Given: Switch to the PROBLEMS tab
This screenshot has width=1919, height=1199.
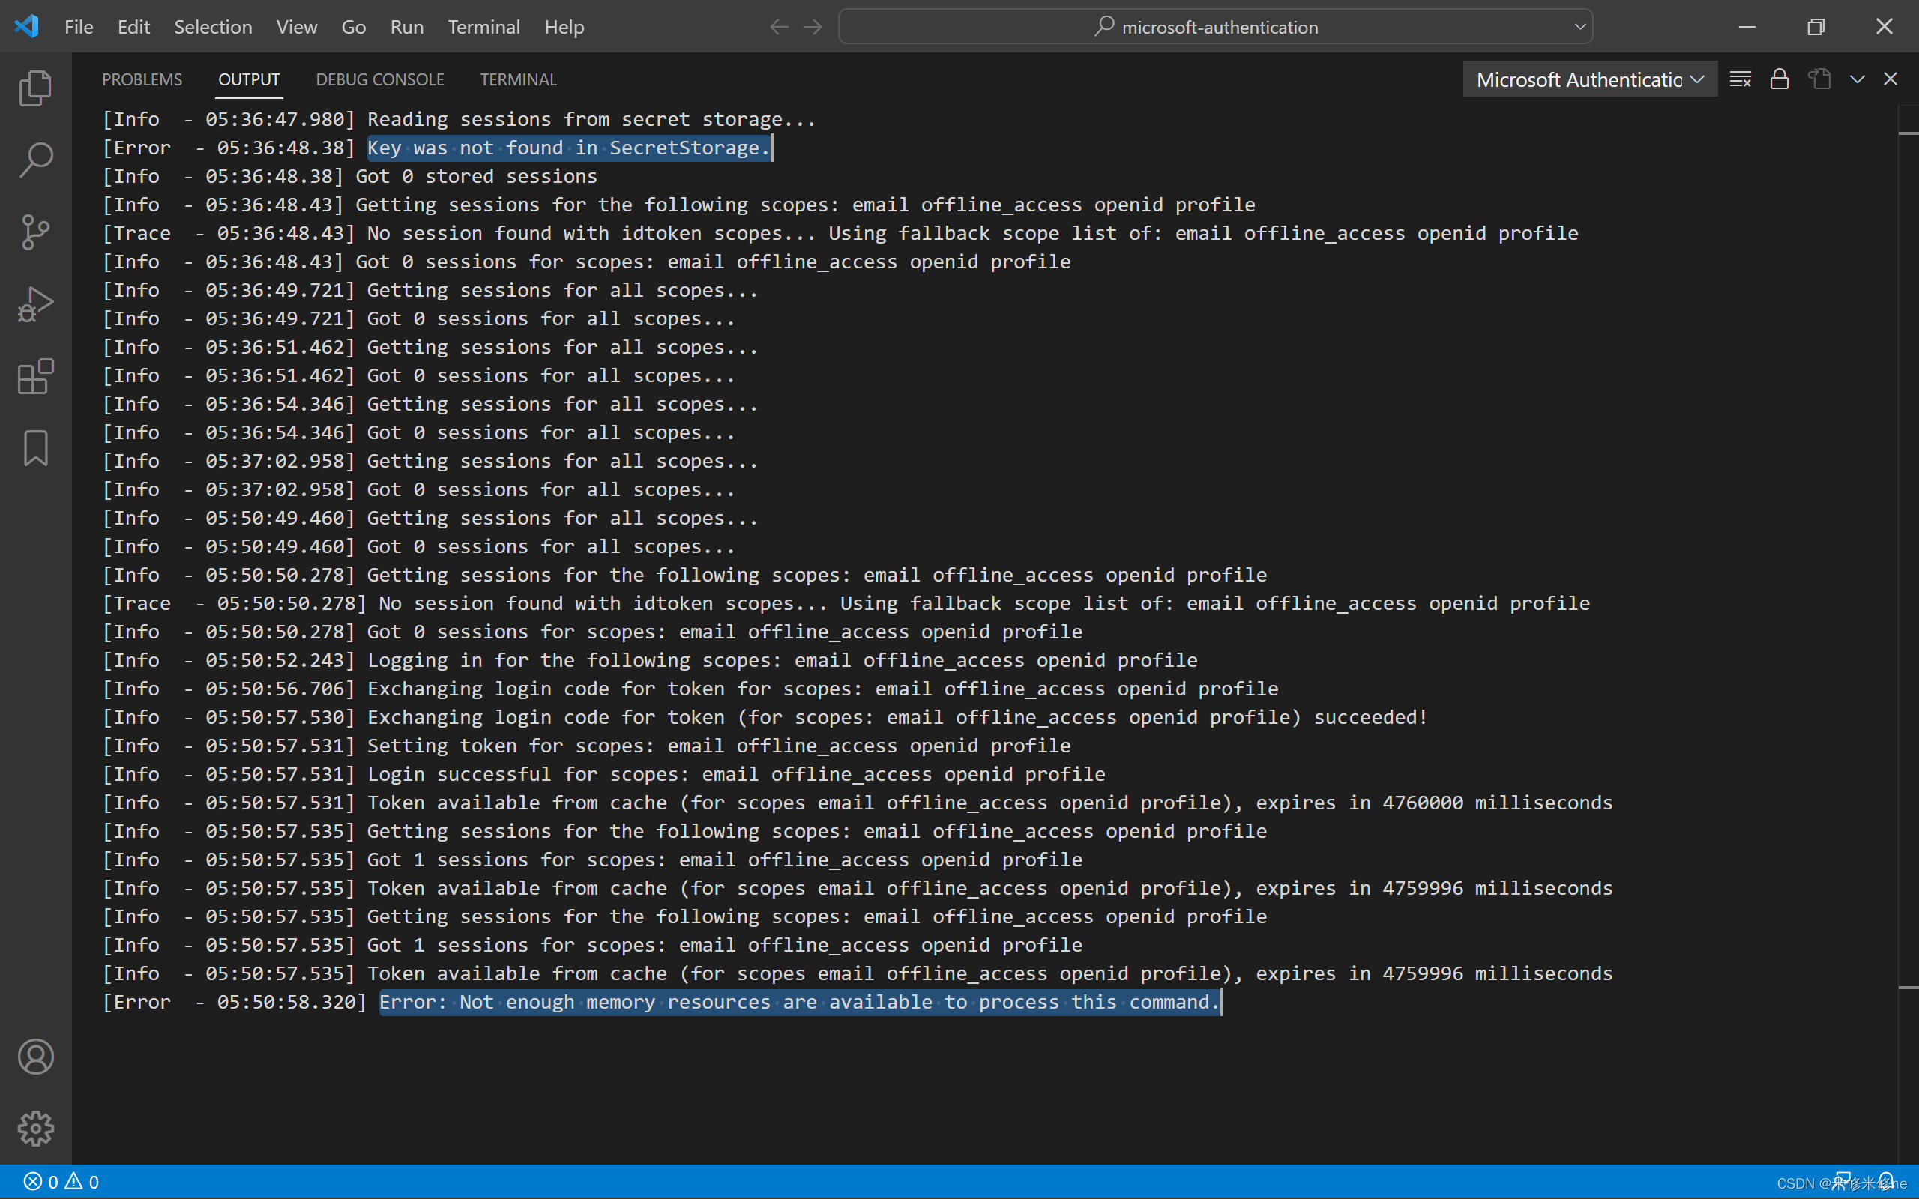Looking at the screenshot, I should coord(142,79).
